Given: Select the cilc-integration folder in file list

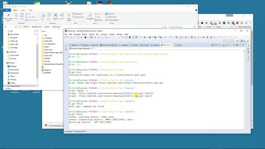Looking at the screenshot, I should (50, 44).
